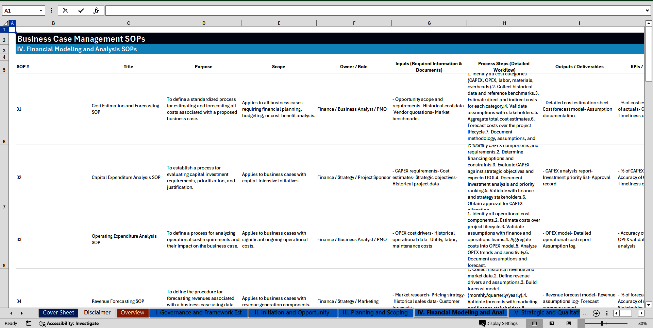653x328 pixels.
Task: Open Display Settings
Action: coord(499,323)
